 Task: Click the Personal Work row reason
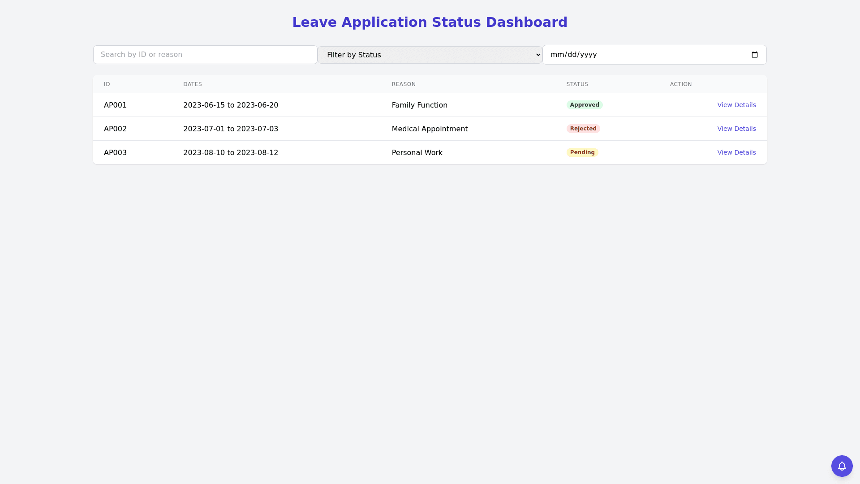(x=417, y=152)
